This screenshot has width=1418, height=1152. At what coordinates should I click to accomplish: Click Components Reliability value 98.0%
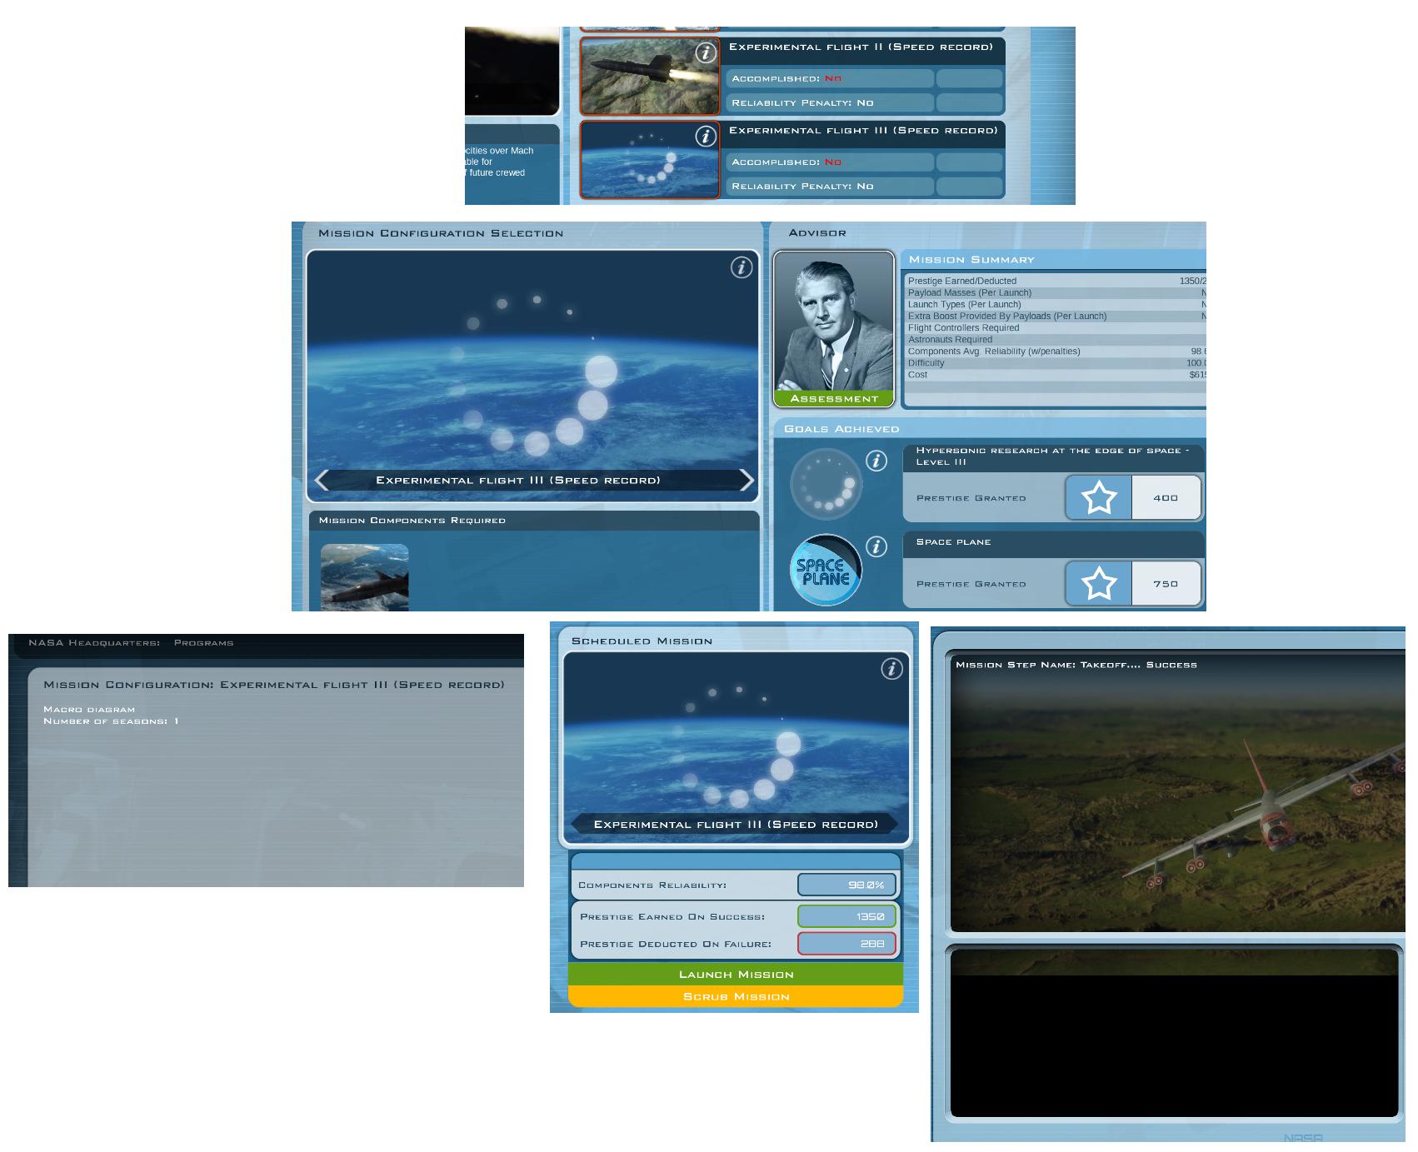pyautogui.click(x=846, y=885)
